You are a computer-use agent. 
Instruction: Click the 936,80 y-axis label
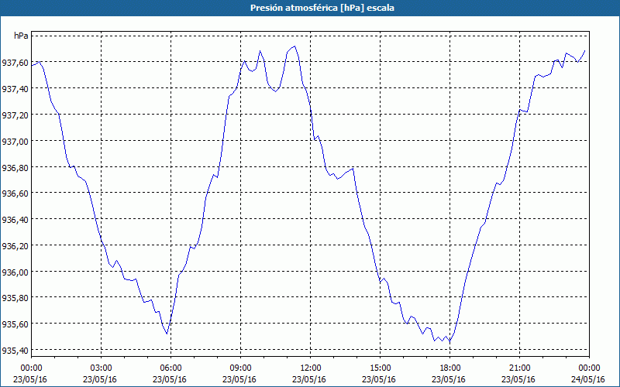click(15, 167)
